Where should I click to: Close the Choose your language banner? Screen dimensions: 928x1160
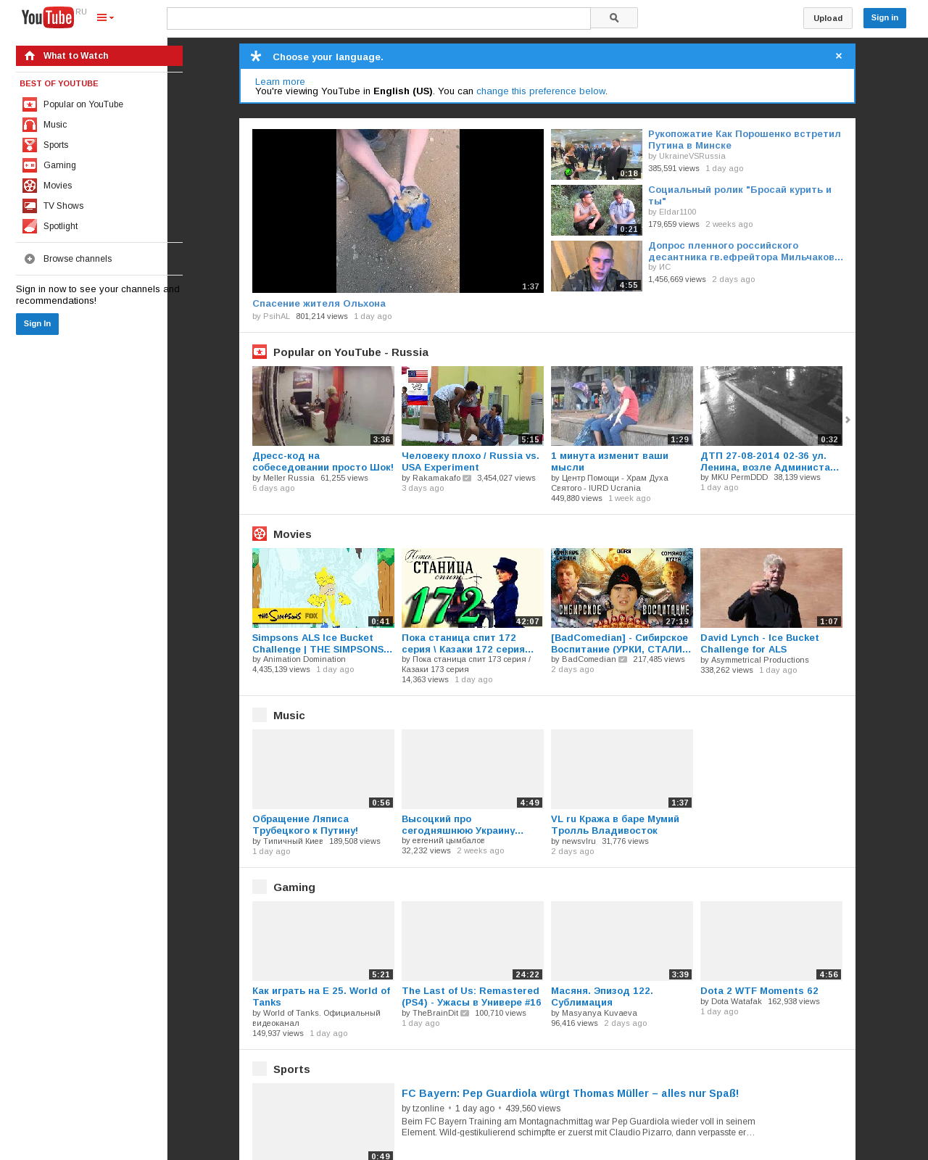839,57
